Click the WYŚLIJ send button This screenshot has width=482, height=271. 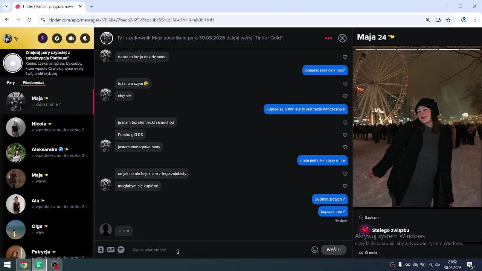point(334,250)
